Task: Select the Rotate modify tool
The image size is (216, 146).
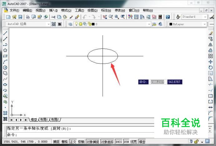Action: (210, 67)
